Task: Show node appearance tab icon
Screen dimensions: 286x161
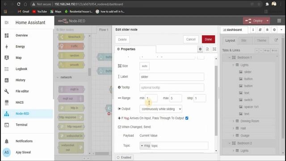Action: [214, 49]
